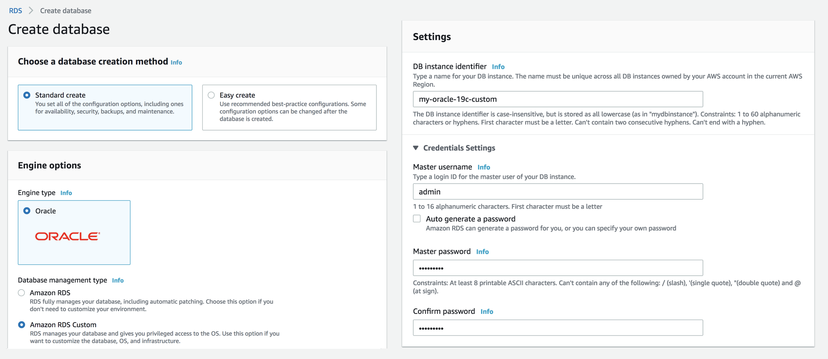
Task: Collapse the Credentials Settings section
Action: pos(416,148)
